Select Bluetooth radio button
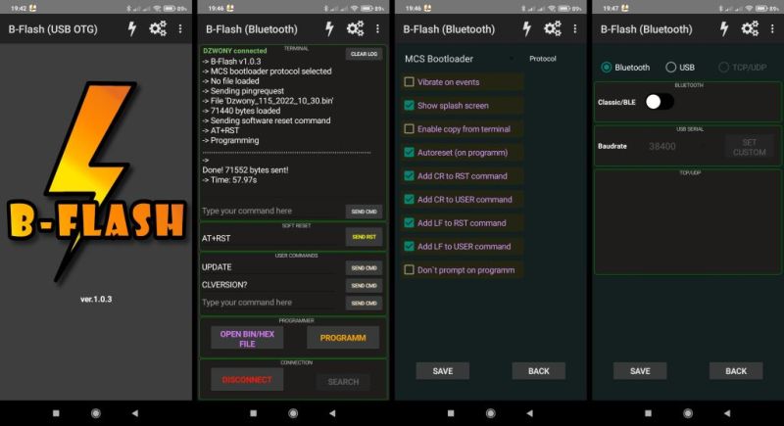This screenshot has width=784, height=426. point(607,67)
